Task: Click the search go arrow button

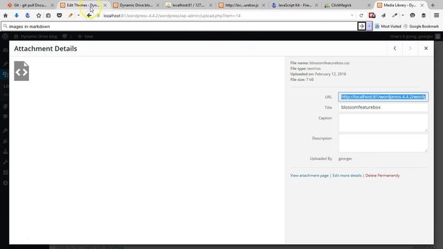Action: click(x=361, y=26)
